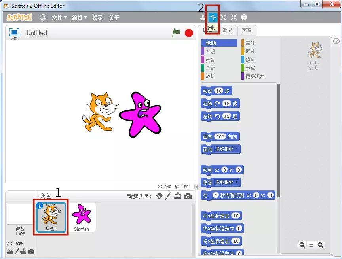The height and width of the screenshot is (259, 342).
Task: Reset scripts area zoom with equals icon
Action: 311,245
